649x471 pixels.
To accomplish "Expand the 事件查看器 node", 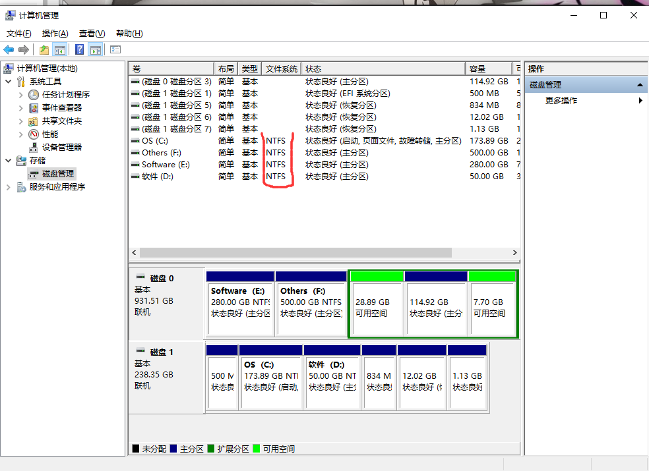I will click(20, 108).
